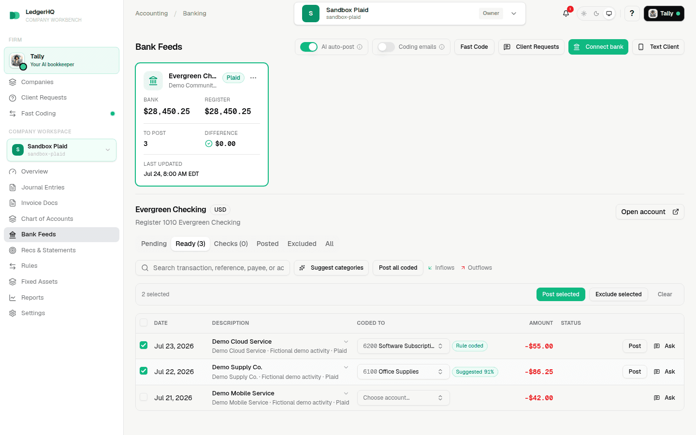
Task: Open the notifications bell
Action: tap(566, 14)
